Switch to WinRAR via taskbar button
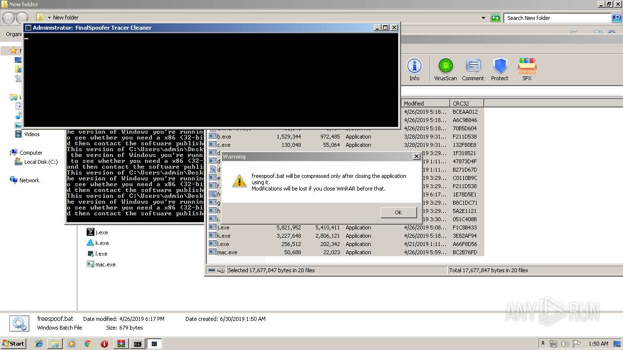The width and height of the screenshot is (623, 350). click(121, 344)
